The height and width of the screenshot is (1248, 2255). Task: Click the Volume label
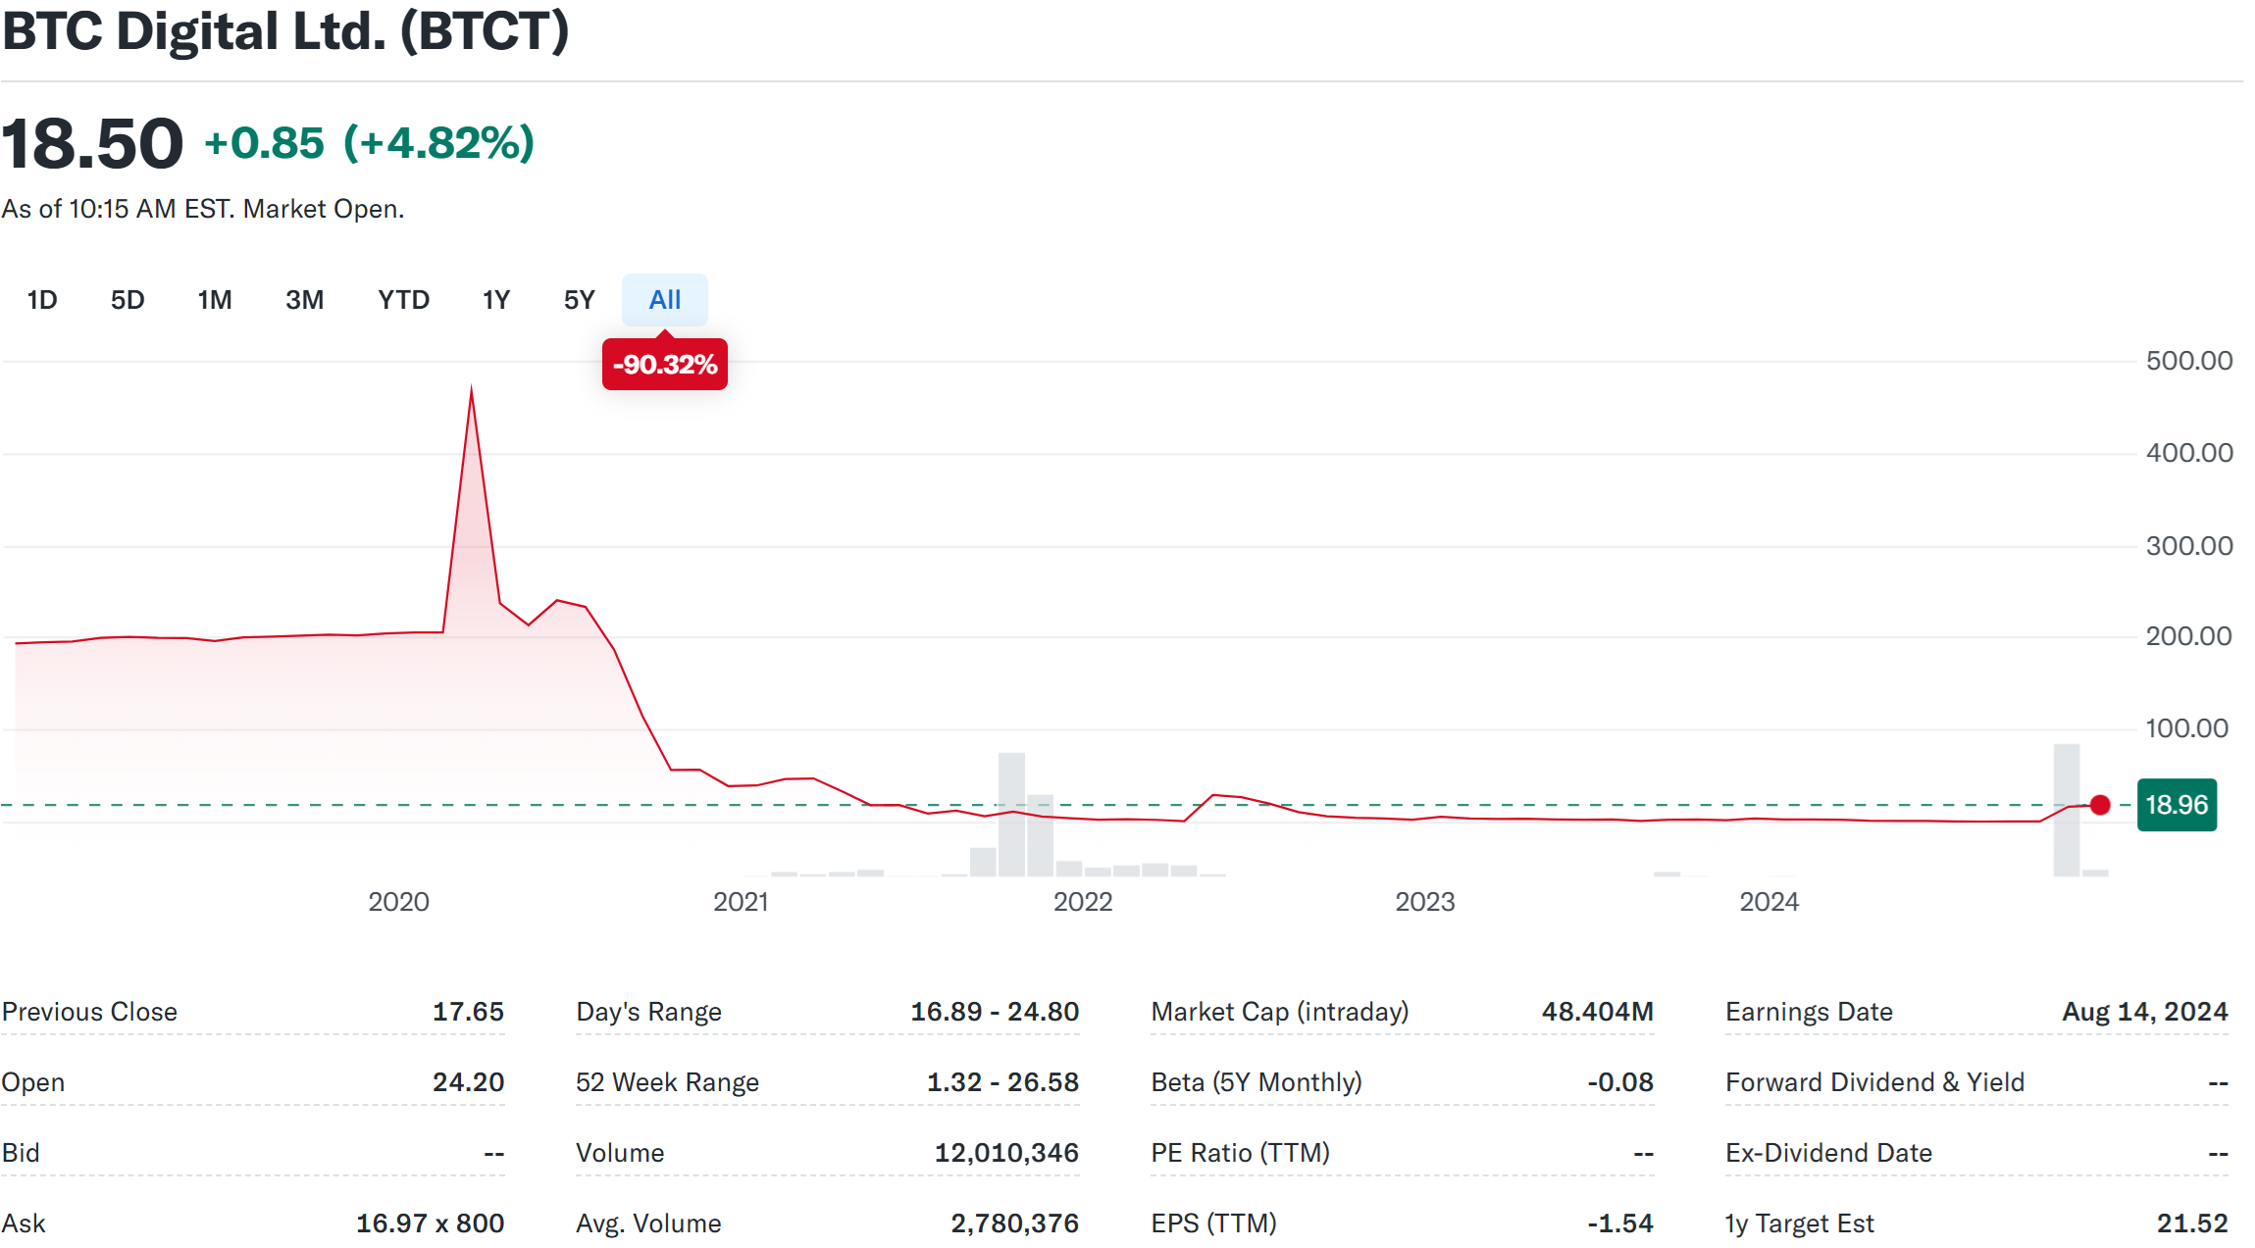[x=620, y=1153]
